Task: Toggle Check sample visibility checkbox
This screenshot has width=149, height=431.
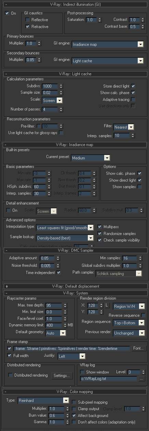Action: click(99, 240)
